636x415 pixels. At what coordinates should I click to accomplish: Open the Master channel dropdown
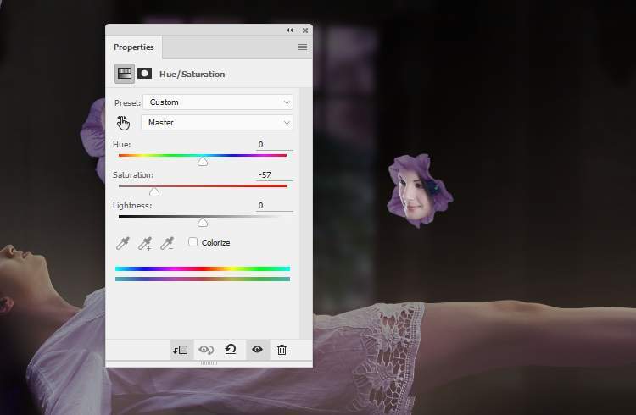(217, 123)
